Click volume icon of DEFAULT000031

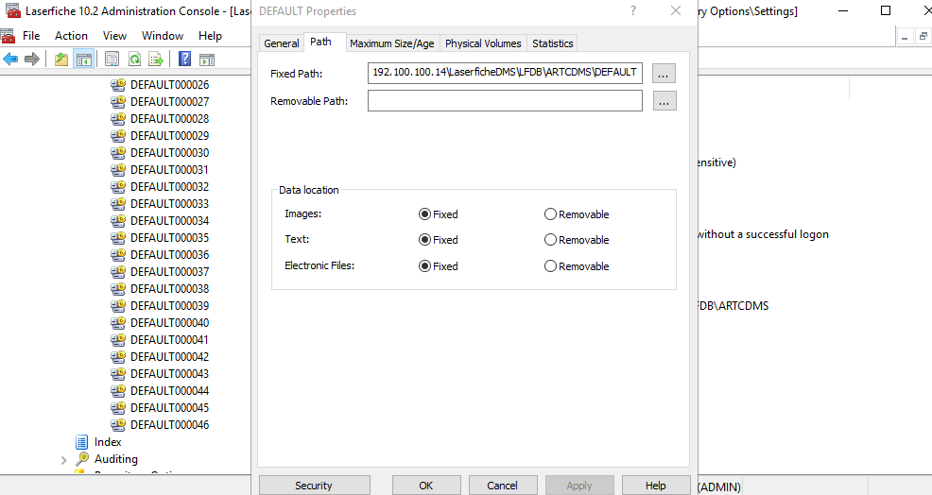(118, 169)
